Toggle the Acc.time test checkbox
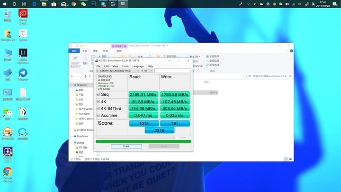 tap(98, 115)
